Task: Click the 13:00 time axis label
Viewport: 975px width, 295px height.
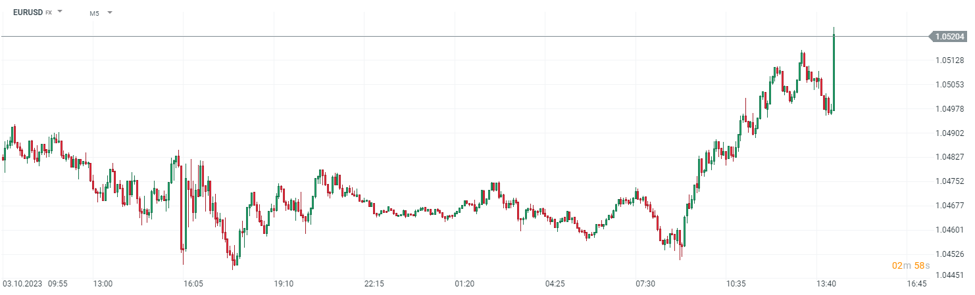Action: [x=103, y=284]
